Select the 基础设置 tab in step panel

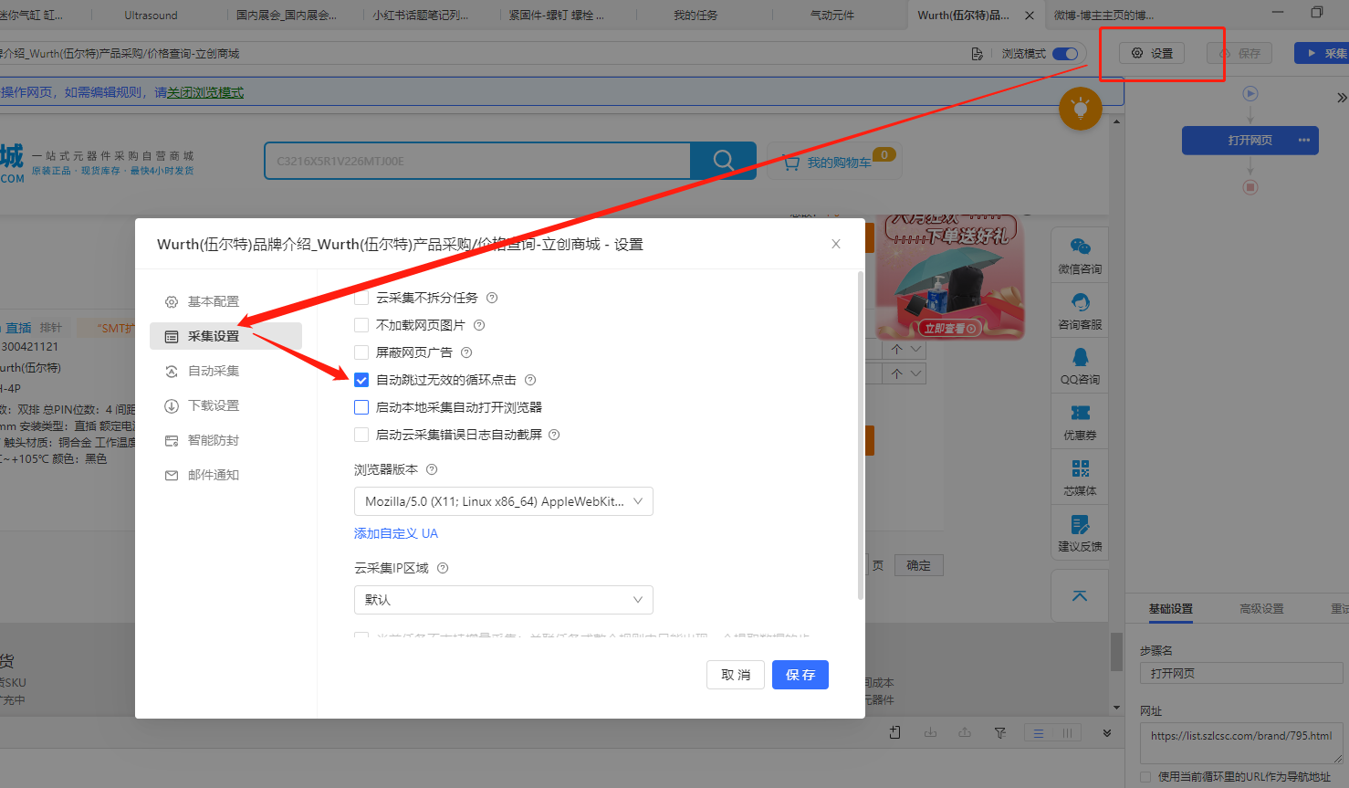(x=1171, y=609)
